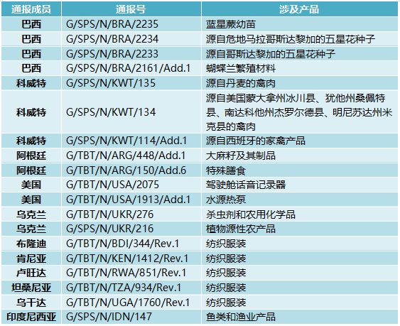Click the 通报成员 column header
The width and height of the screenshot is (400, 326).
[31, 9]
